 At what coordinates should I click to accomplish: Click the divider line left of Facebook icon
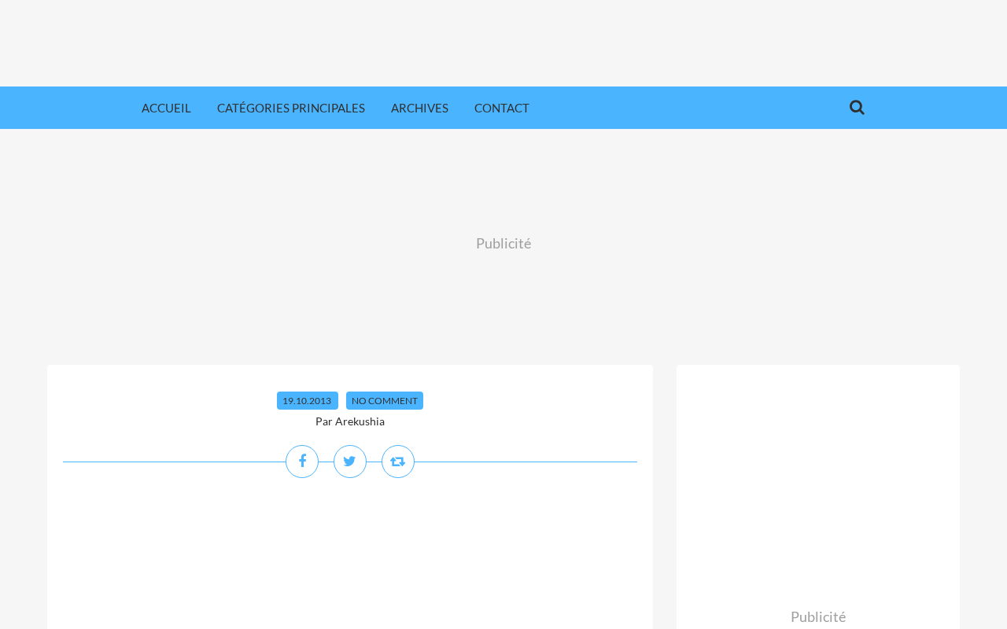coord(174,462)
